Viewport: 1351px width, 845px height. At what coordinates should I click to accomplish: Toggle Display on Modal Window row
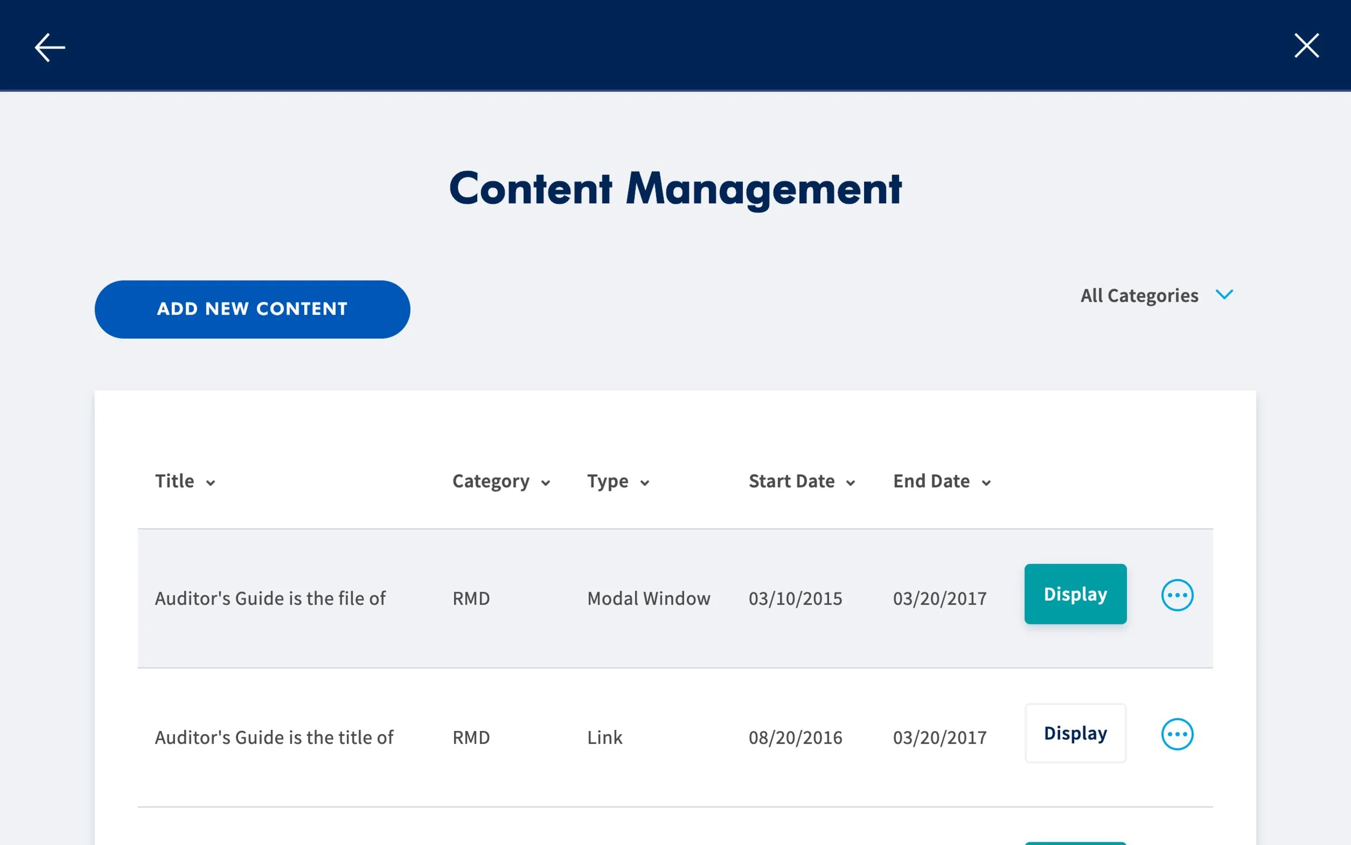pyautogui.click(x=1074, y=594)
